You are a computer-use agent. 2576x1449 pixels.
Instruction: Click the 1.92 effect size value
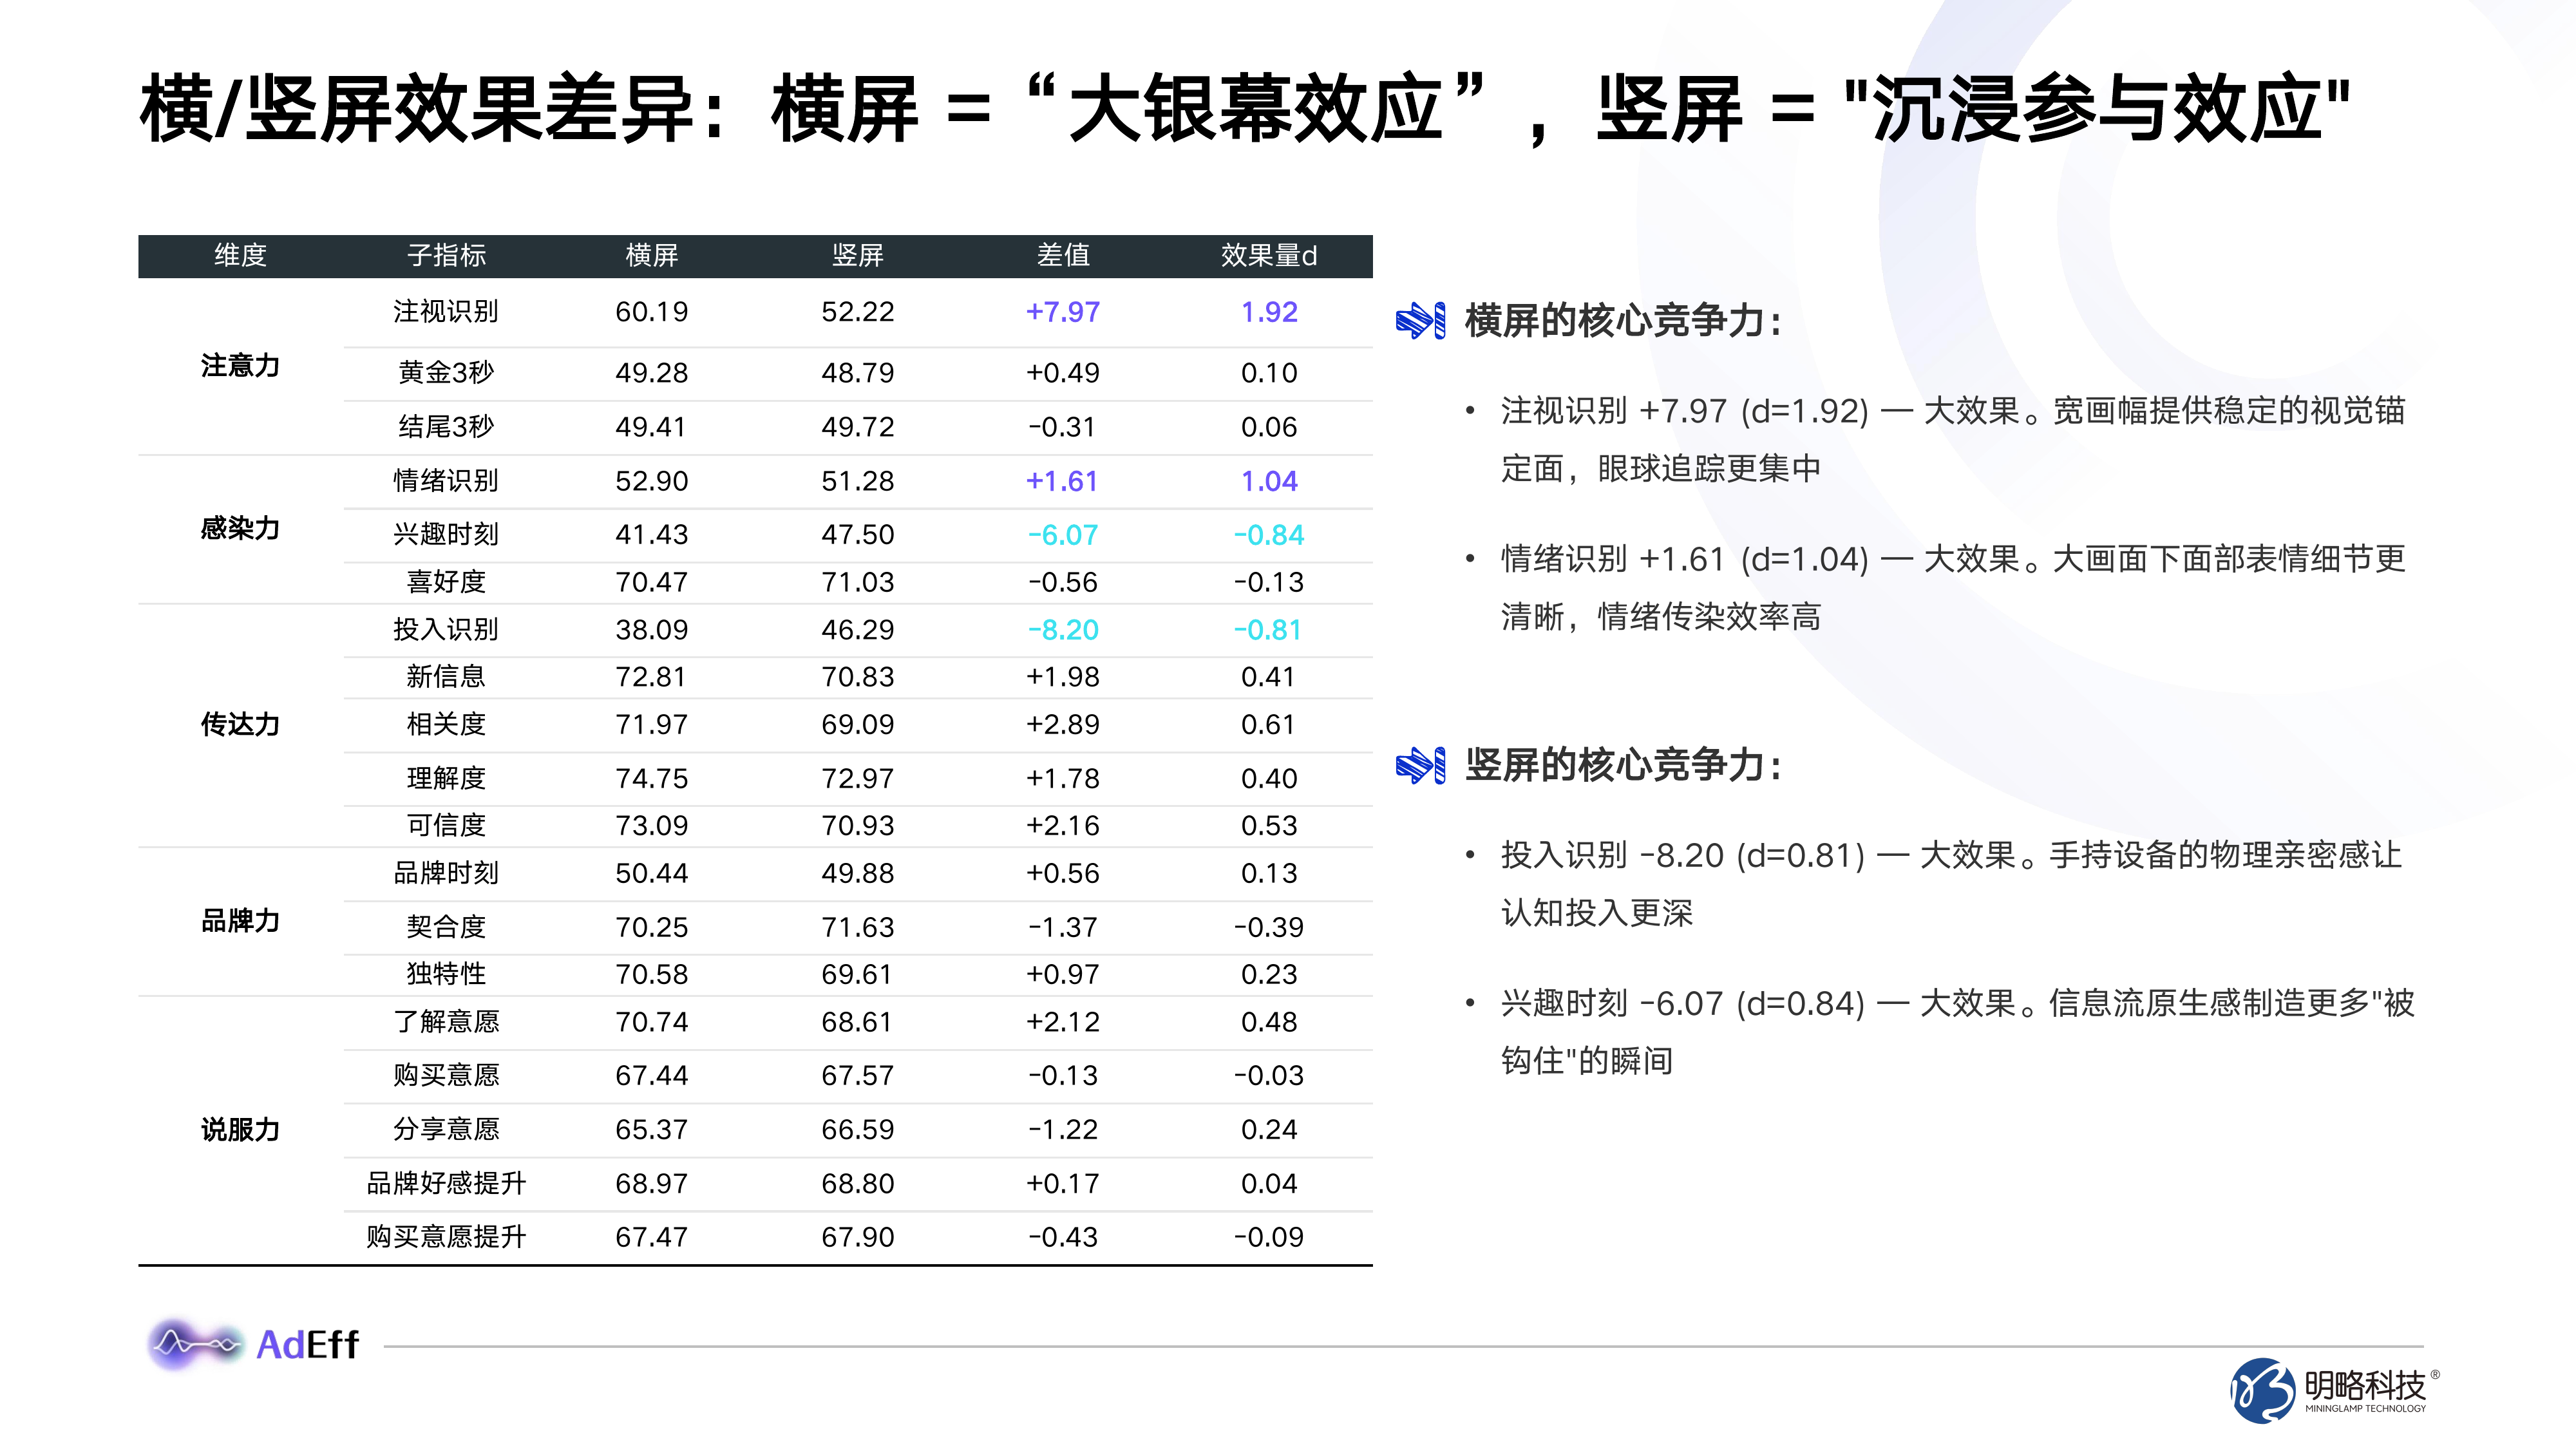coord(1269,312)
